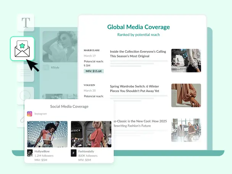Screen dimensions: 232x174
Task: Click the Global Media Coverage heading
Action: click(x=139, y=27)
